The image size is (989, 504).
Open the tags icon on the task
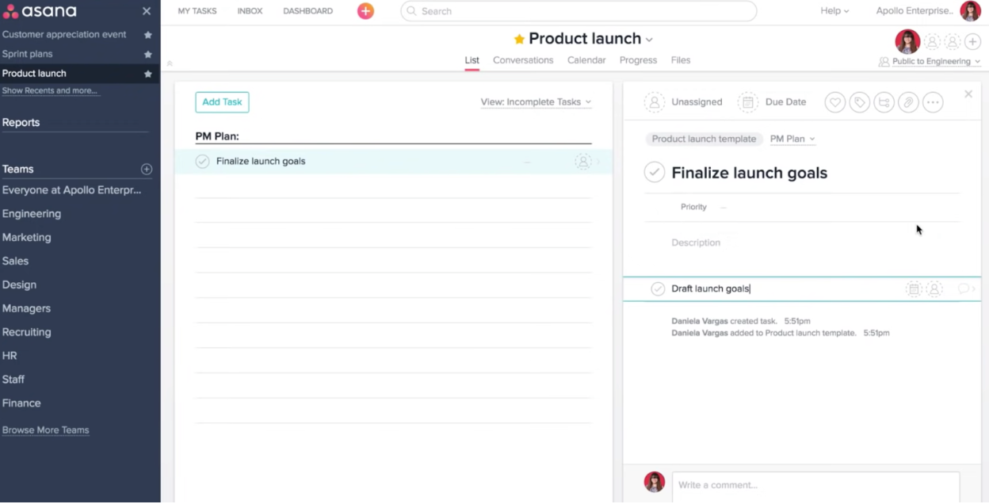[x=859, y=102]
